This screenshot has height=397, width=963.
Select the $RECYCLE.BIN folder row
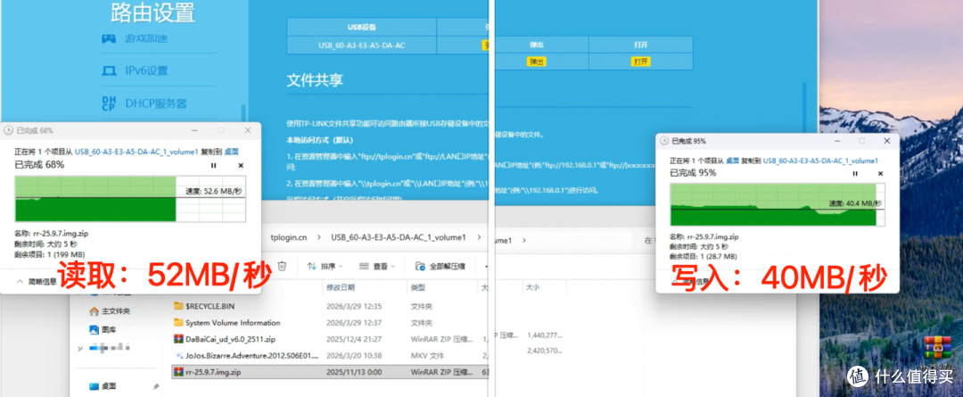pos(331,306)
